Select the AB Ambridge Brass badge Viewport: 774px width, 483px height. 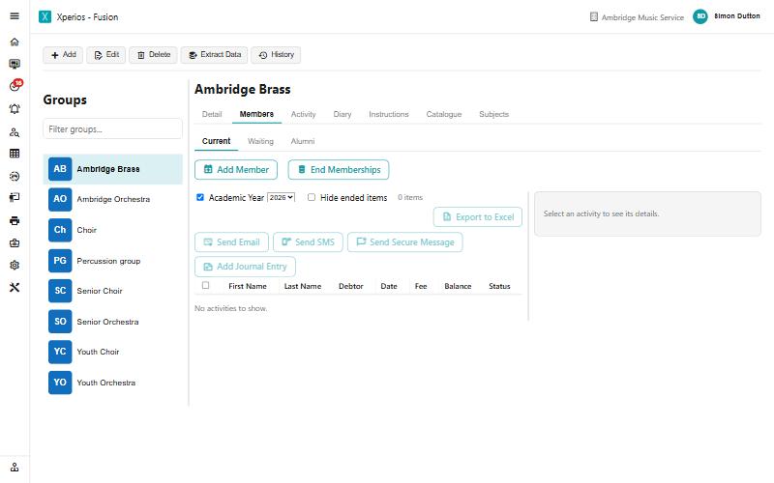pyautogui.click(x=60, y=169)
